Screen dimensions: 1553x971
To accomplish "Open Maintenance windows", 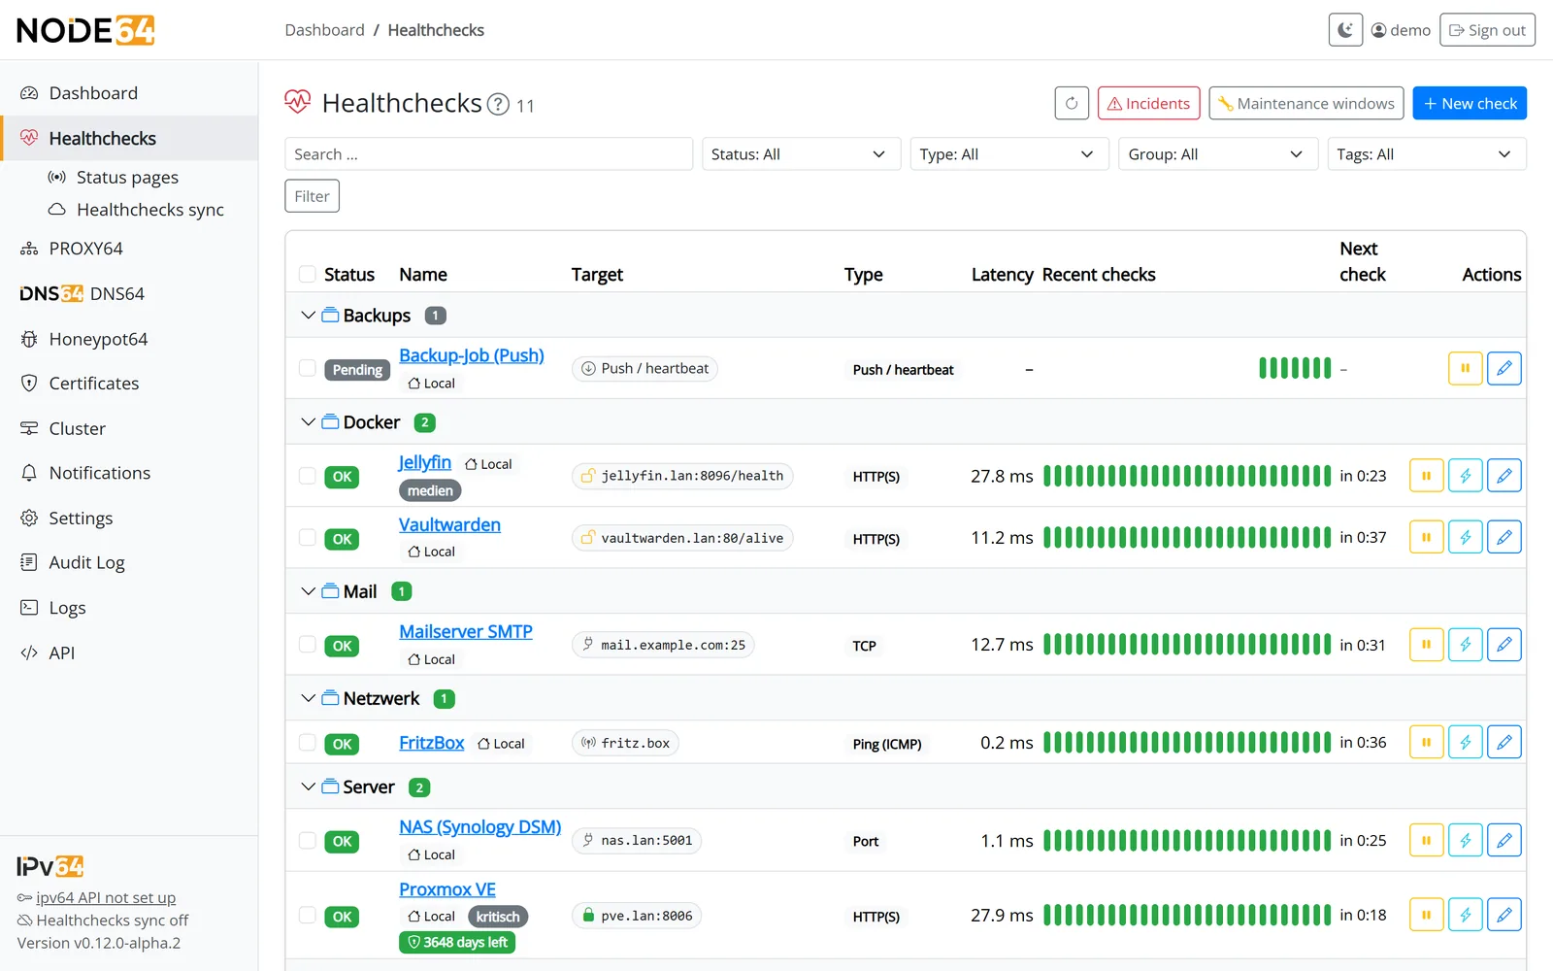I will click(x=1306, y=103).
